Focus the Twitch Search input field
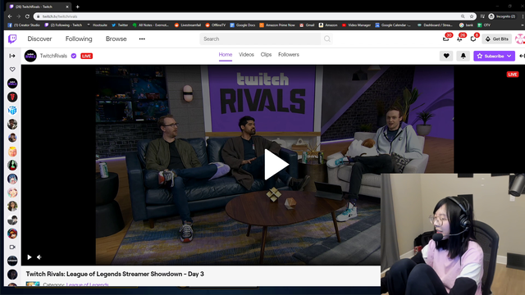 260,39
